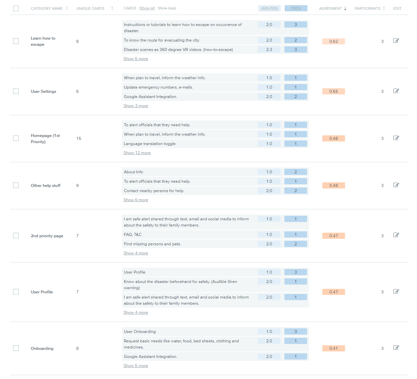Screen dimensions: 417x379
Task: Edit the Learn how to escape category
Action: click(x=396, y=41)
